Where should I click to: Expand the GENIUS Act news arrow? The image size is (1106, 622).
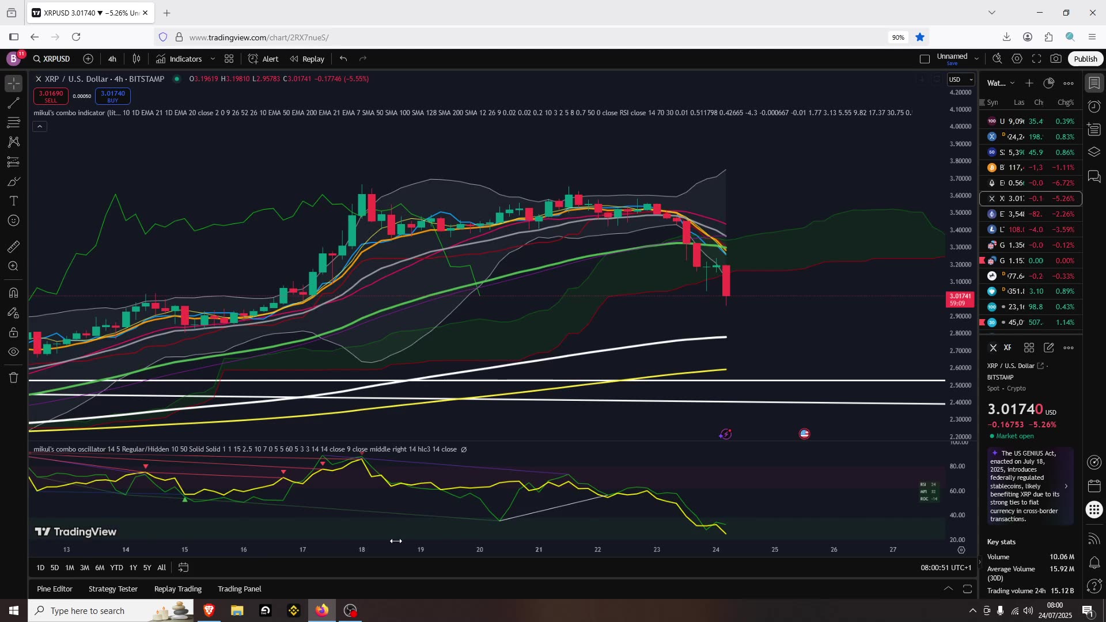(x=1066, y=486)
